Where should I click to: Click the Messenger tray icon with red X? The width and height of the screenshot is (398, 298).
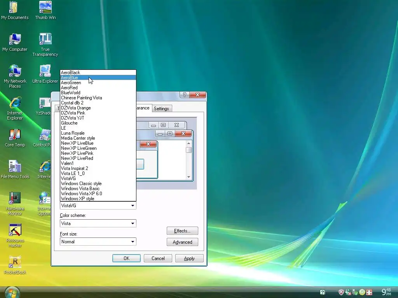point(348,292)
